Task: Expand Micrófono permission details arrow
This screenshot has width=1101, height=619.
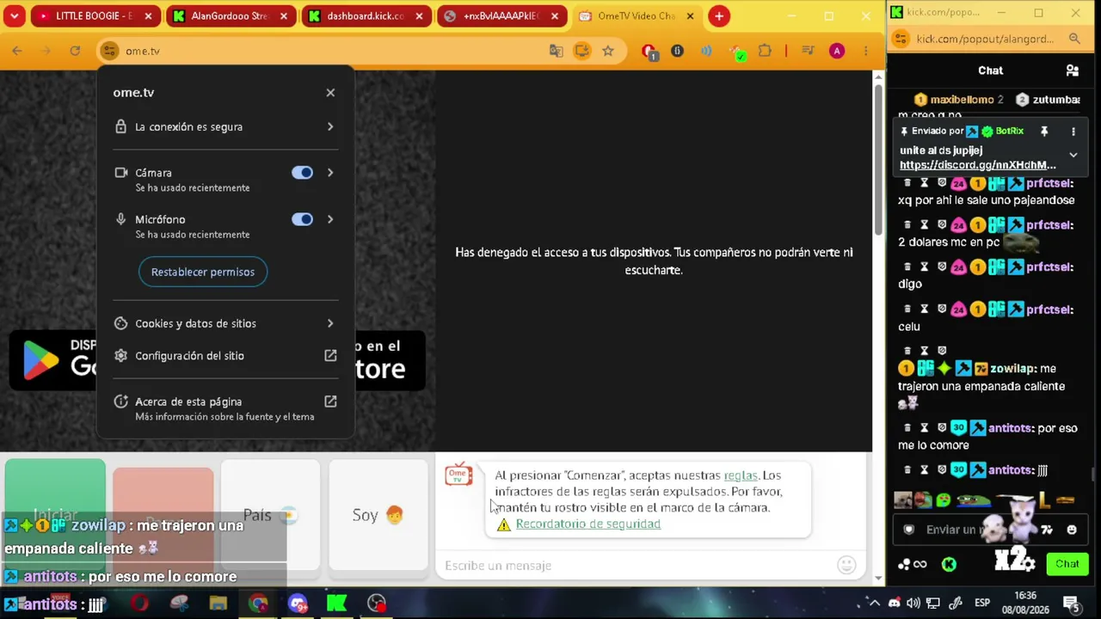Action: click(330, 219)
